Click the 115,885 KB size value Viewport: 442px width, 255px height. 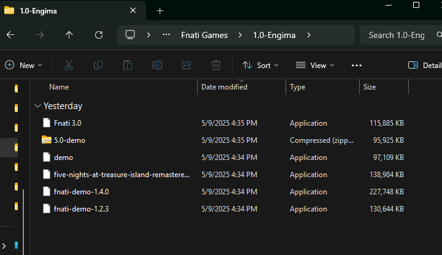(387, 123)
